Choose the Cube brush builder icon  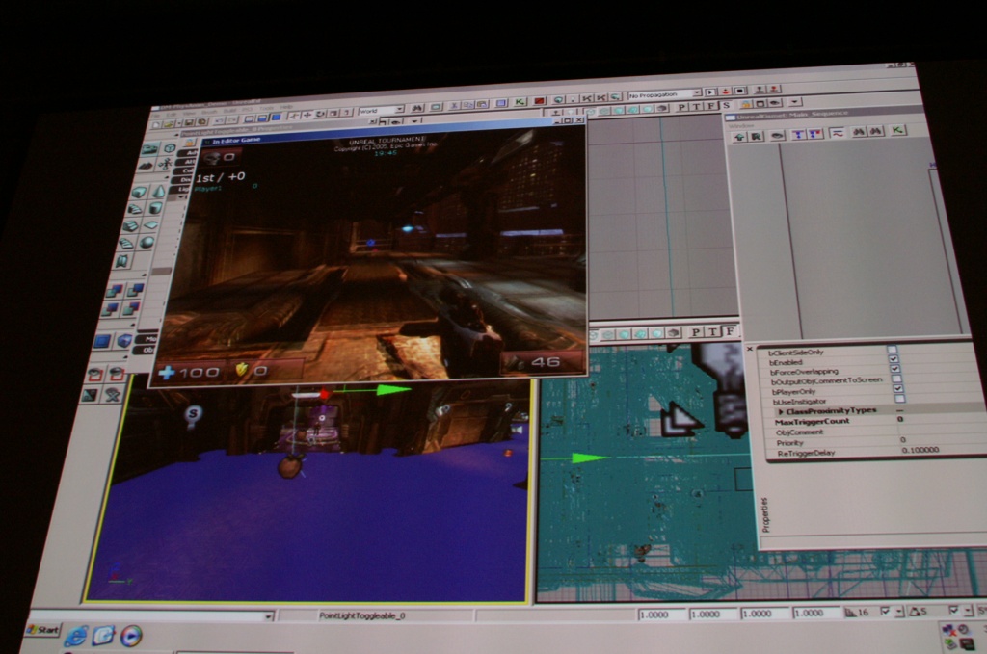pyautogui.click(x=138, y=192)
